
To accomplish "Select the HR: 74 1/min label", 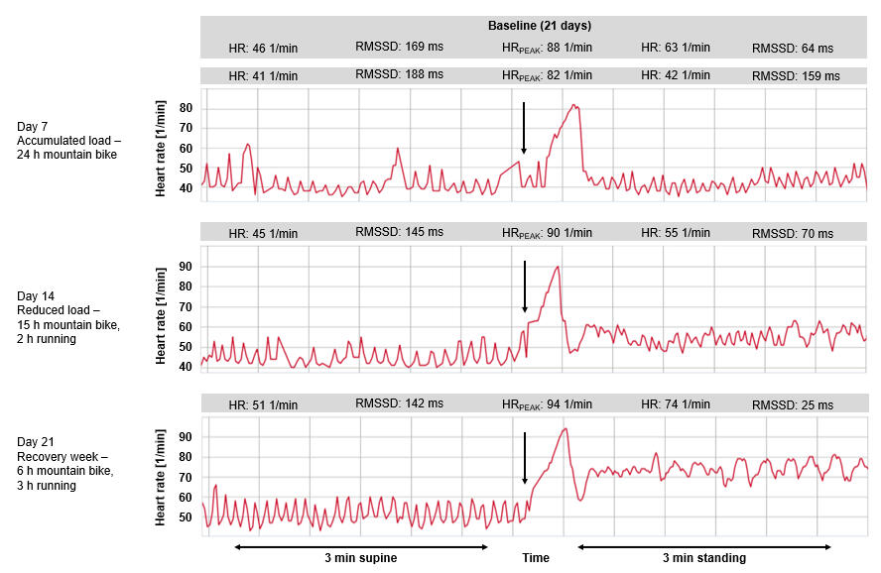I will point(676,404).
